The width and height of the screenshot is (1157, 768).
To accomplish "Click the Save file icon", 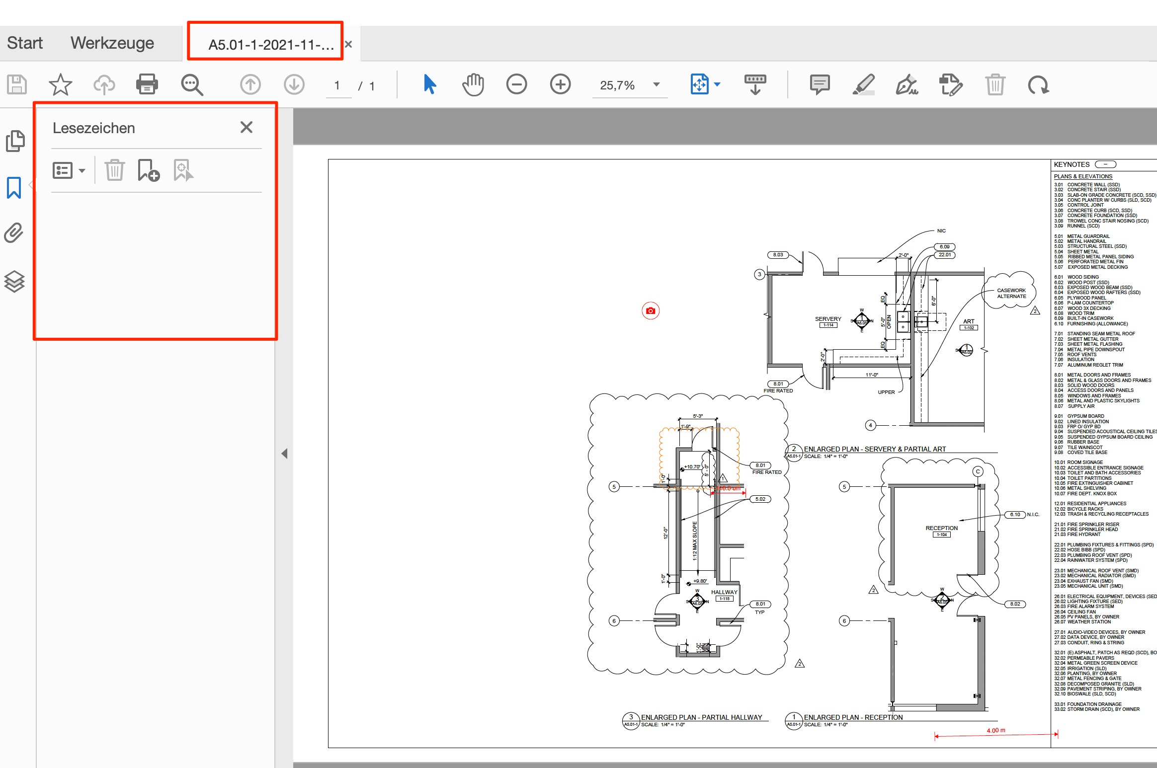I will [x=17, y=84].
